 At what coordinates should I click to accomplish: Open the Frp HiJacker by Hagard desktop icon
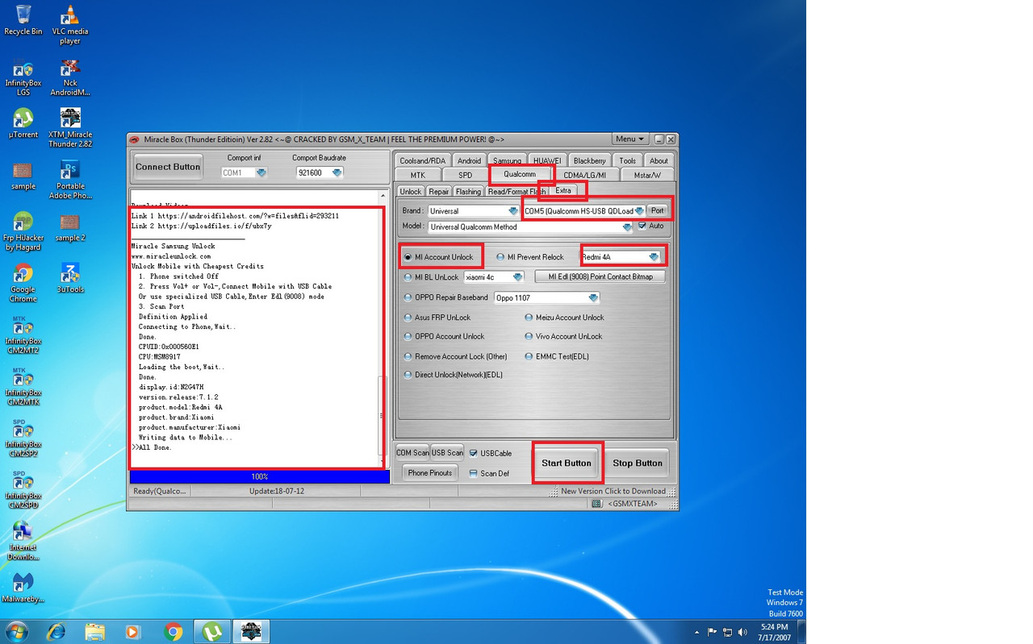pyautogui.click(x=23, y=231)
